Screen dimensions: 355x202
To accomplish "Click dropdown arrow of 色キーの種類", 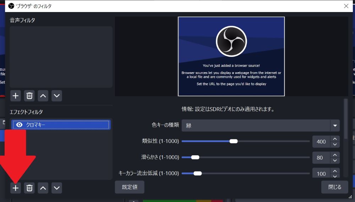I will (335, 126).
